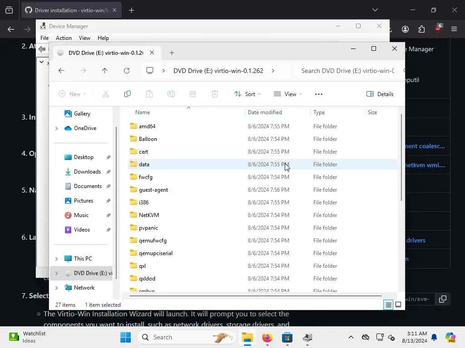The height and width of the screenshot is (348, 465).
Task: Select the qemupciserial folder
Action: tap(262, 253)
